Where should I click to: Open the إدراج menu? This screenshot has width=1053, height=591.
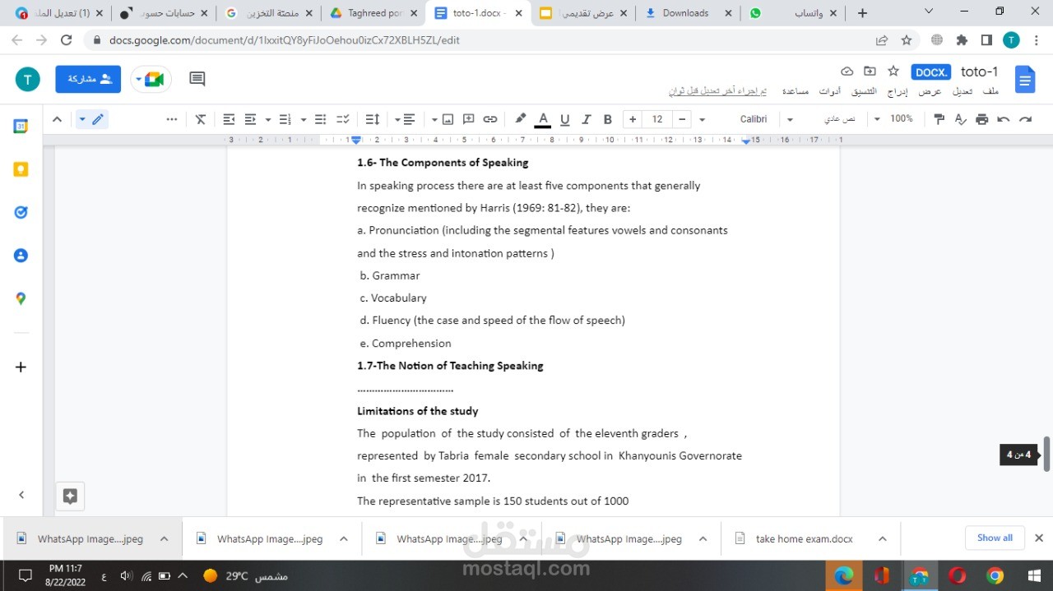[896, 91]
